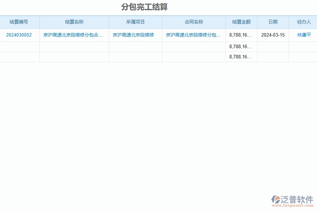The width and height of the screenshot is (317, 211).
Task: Select the subtotal amount in second row
Action: [x=241, y=46]
